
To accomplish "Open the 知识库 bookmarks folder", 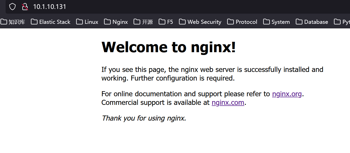I will pyautogui.click(x=13, y=22).
